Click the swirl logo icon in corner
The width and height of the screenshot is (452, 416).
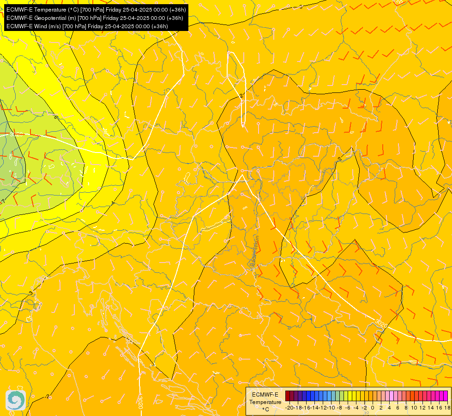[16, 400]
